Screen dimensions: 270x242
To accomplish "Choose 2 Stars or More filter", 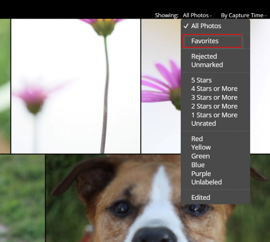I will pos(214,106).
